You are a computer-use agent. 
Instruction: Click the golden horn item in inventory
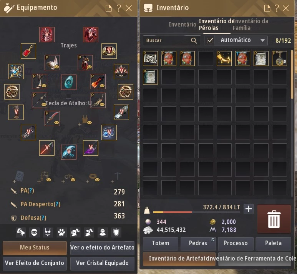click(x=224, y=58)
